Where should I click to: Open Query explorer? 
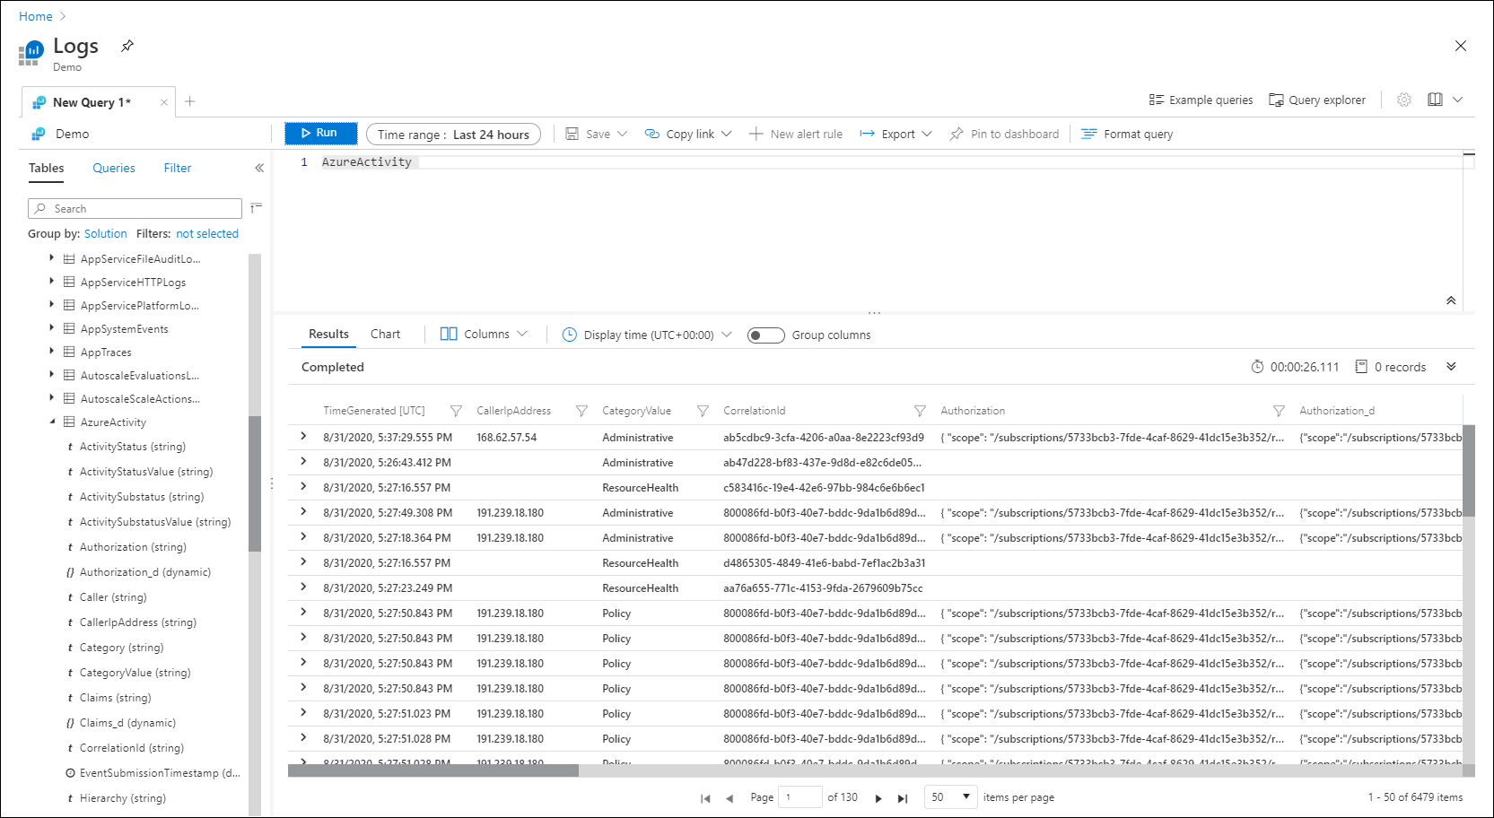click(1316, 100)
